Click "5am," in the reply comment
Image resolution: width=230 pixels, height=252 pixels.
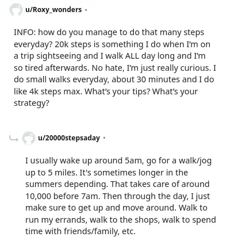pyautogui.click(x=135, y=161)
